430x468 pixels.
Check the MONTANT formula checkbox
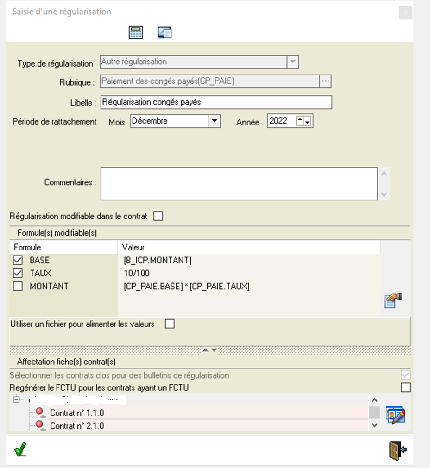(x=18, y=287)
